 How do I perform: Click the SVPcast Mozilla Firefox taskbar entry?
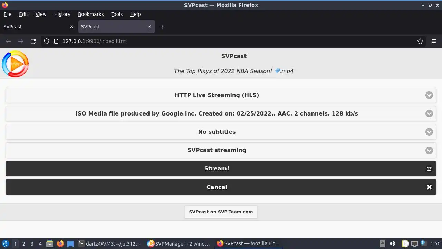[x=249, y=243]
